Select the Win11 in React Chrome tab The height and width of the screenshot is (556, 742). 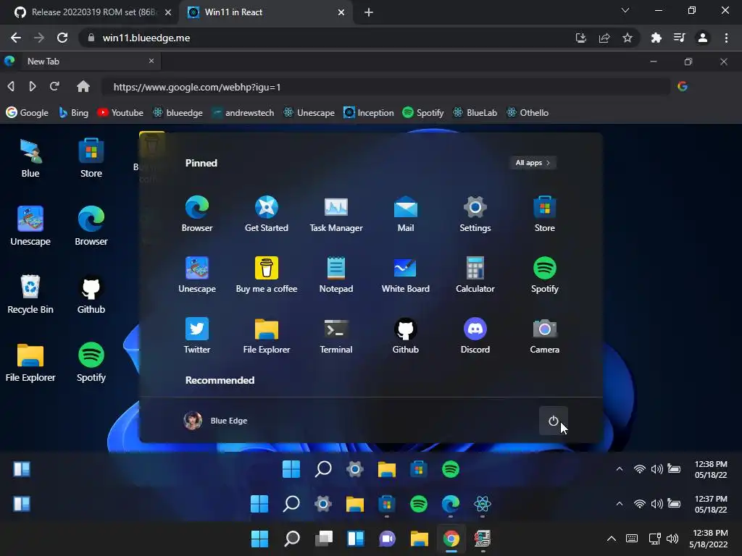click(x=265, y=12)
